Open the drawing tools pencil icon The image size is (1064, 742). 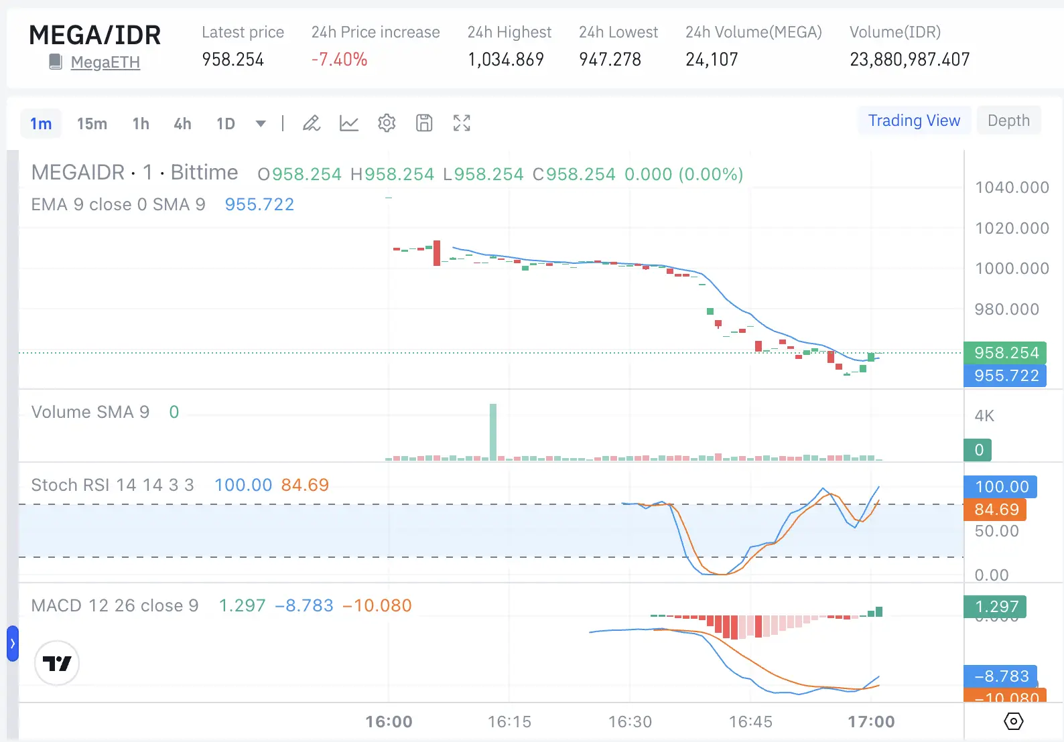coord(312,123)
